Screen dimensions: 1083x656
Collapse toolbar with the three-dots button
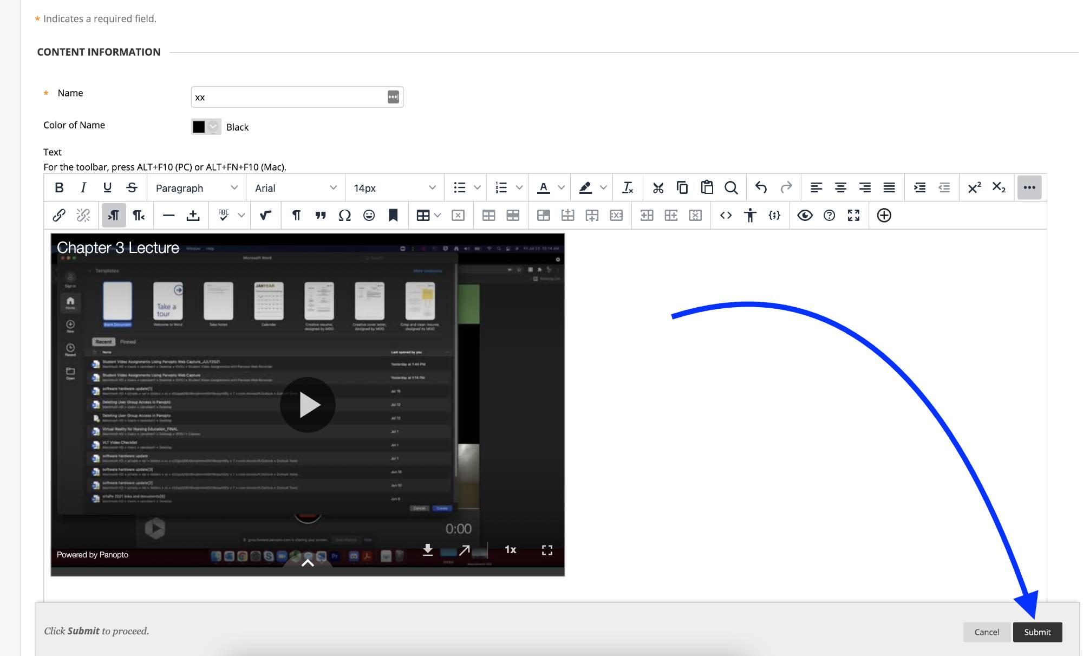(1029, 188)
